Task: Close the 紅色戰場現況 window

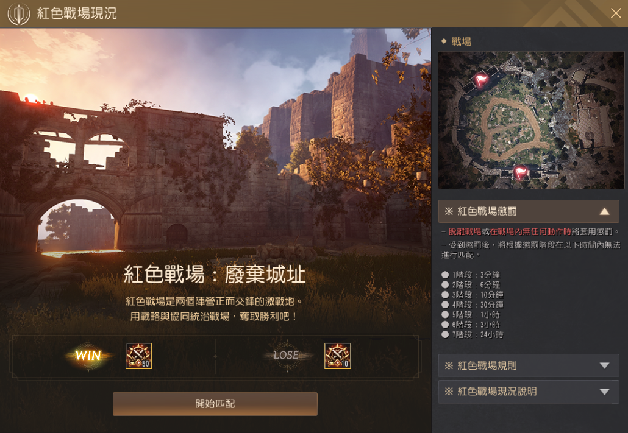Action: pyautogui.click(x=616, y=13)
